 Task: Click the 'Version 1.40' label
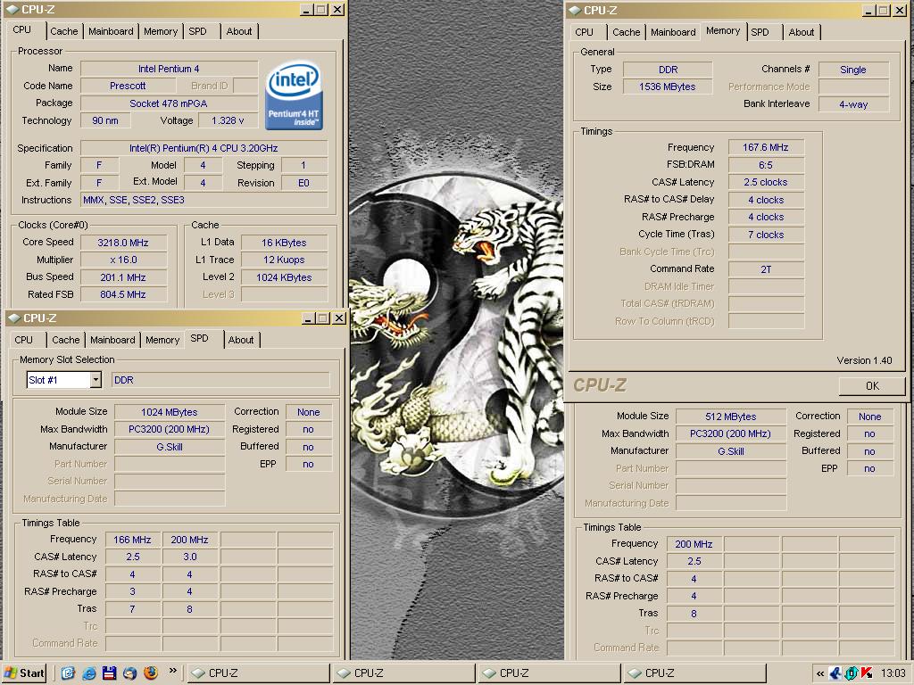pyautogui.click(x=864, y=360)
